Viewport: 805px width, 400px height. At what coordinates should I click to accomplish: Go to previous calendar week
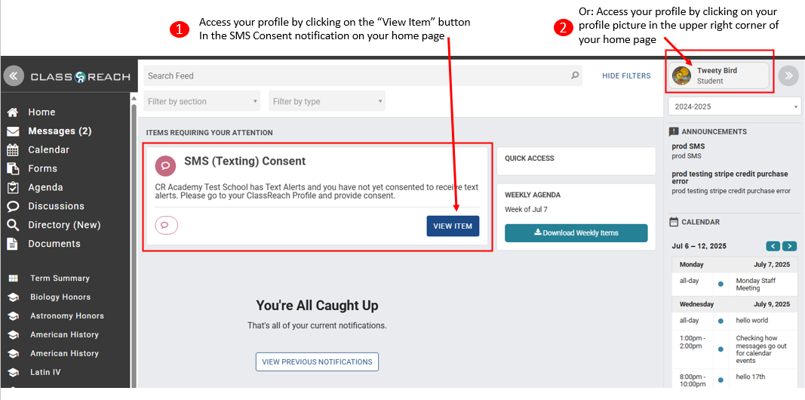tap(773, 246)
